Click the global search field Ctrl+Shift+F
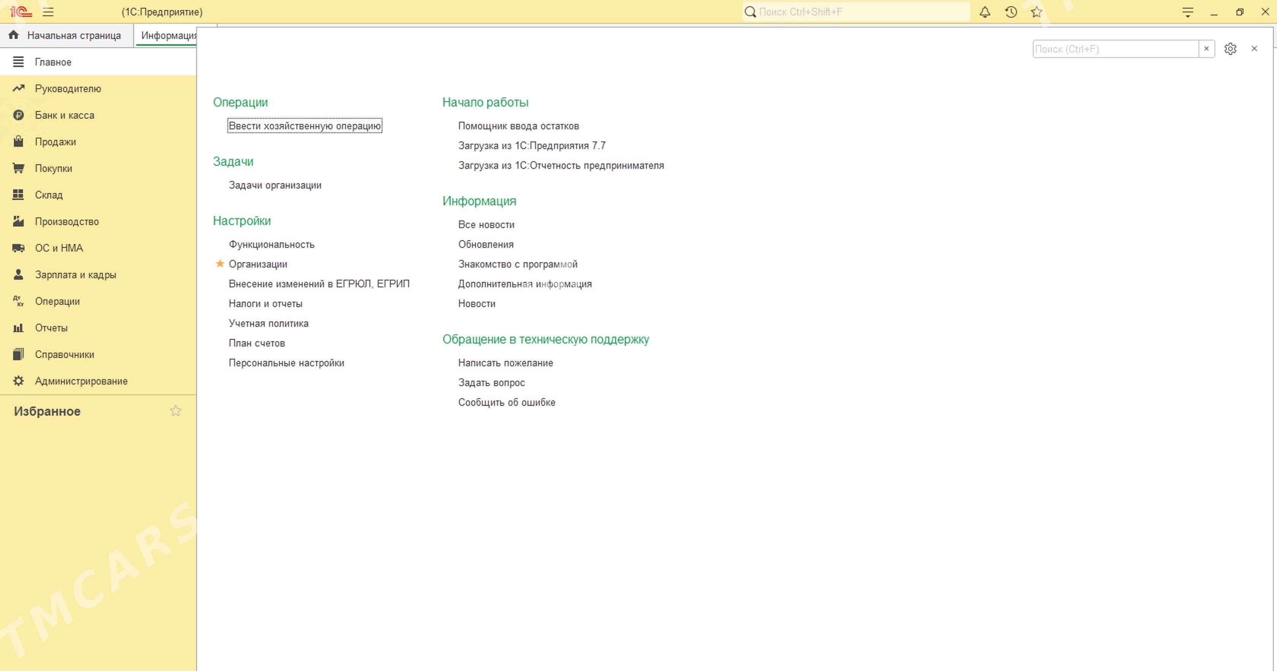Screen dimensions: 1277x671 856,12
